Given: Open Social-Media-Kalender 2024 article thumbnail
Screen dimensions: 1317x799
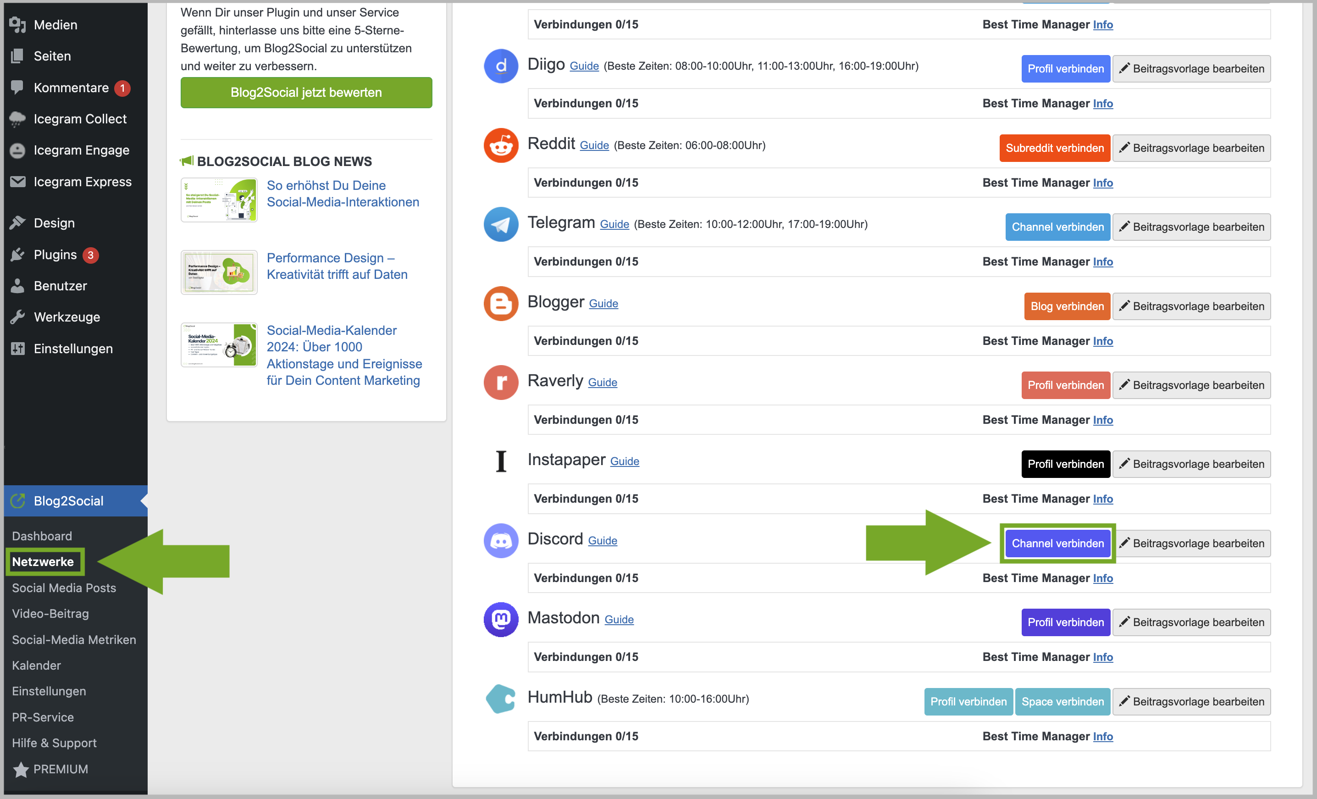Looking at the screenshot, I should coord(219,345).
